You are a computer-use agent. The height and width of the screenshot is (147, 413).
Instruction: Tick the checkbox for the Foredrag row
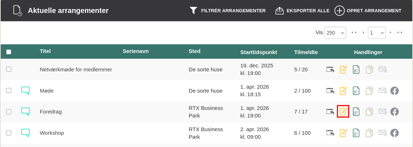point(9,112)
